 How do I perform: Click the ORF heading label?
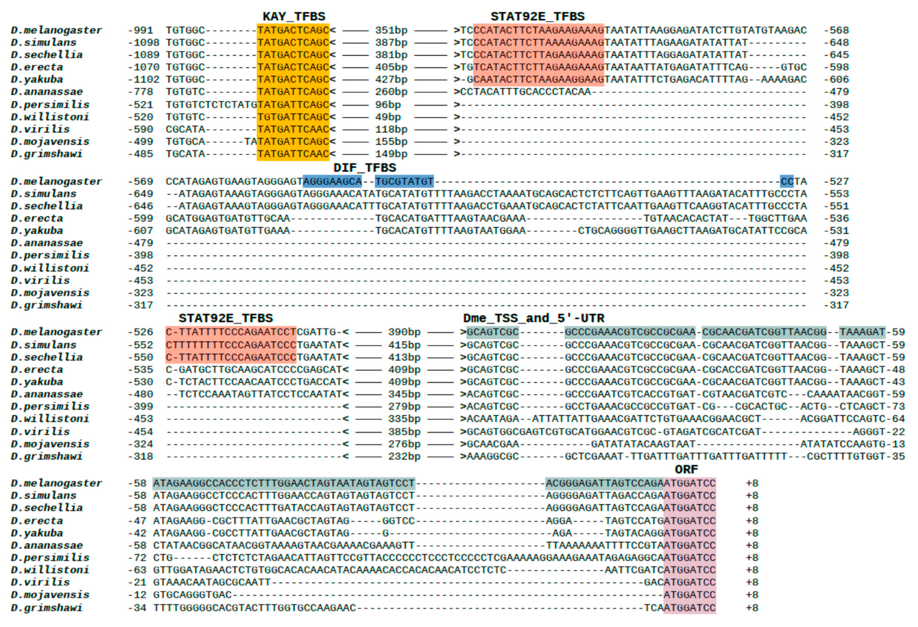[686, 470]
